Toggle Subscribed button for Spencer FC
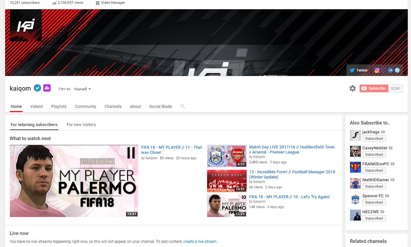The width and height of the screenshot is (411, 247). (374, 202)
